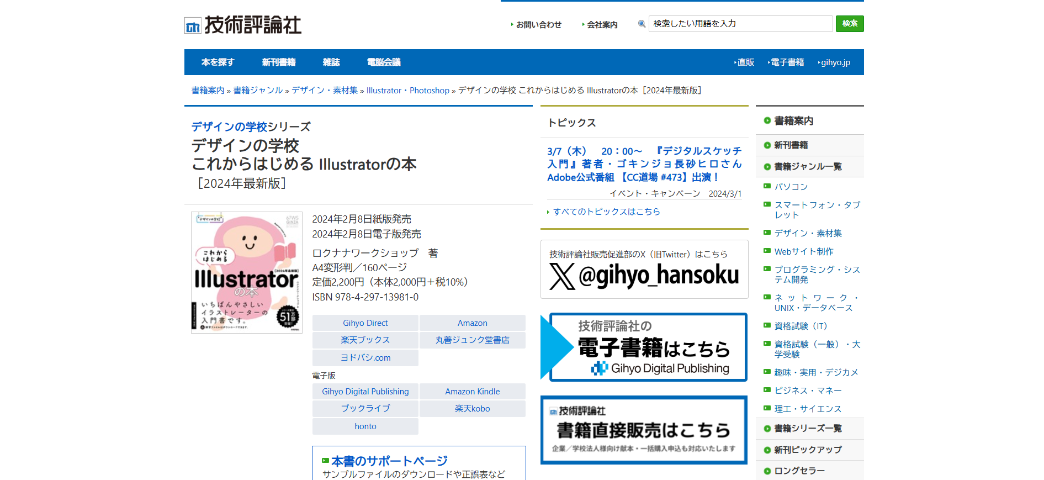
Task: Select the ビジネス・マネー genre
Action: pyautogui.click(x=808, y=391)
